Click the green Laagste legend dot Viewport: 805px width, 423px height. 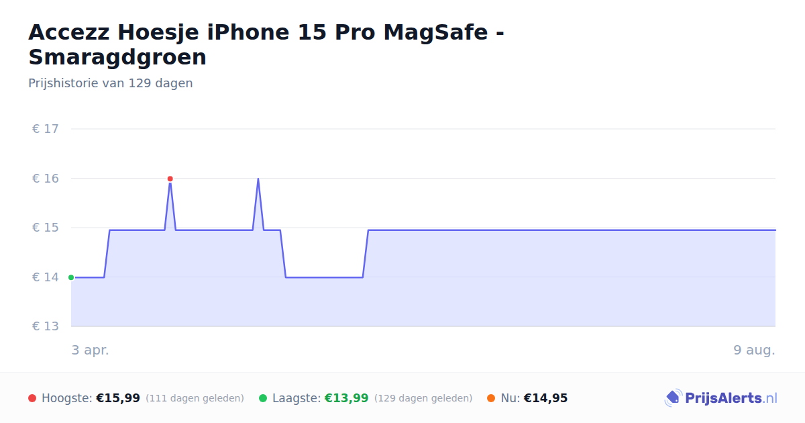click(263, 398)
